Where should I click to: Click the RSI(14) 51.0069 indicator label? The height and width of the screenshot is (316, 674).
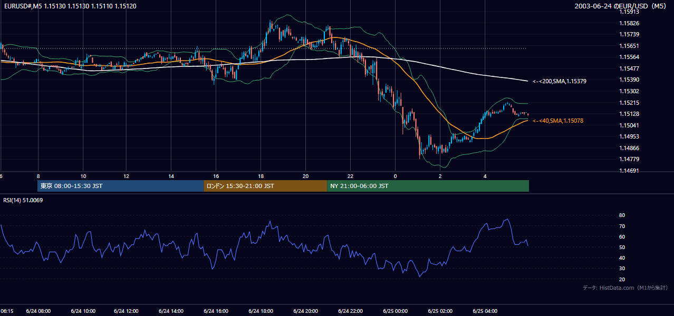23,200
